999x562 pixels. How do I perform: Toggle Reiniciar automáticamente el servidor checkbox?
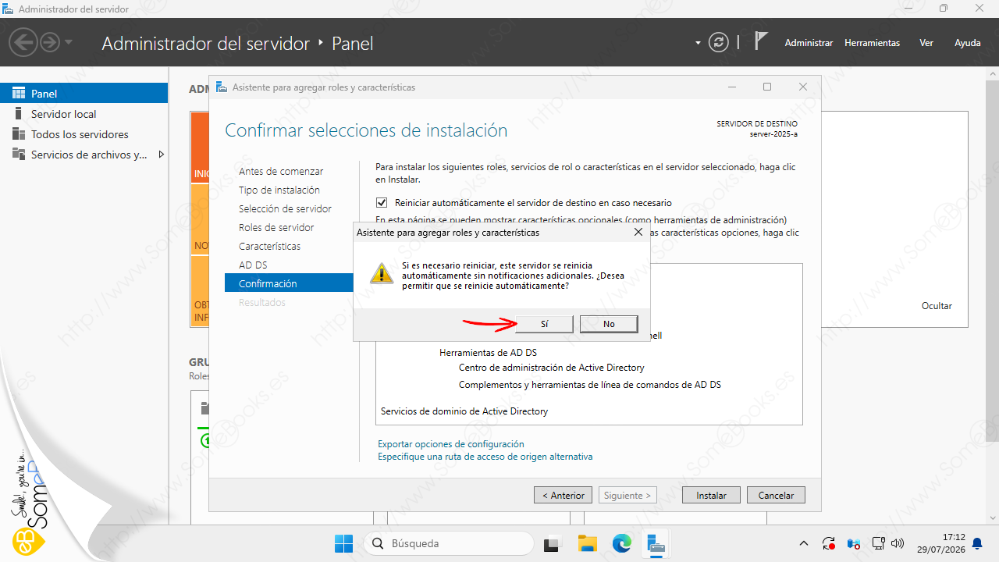382,203
